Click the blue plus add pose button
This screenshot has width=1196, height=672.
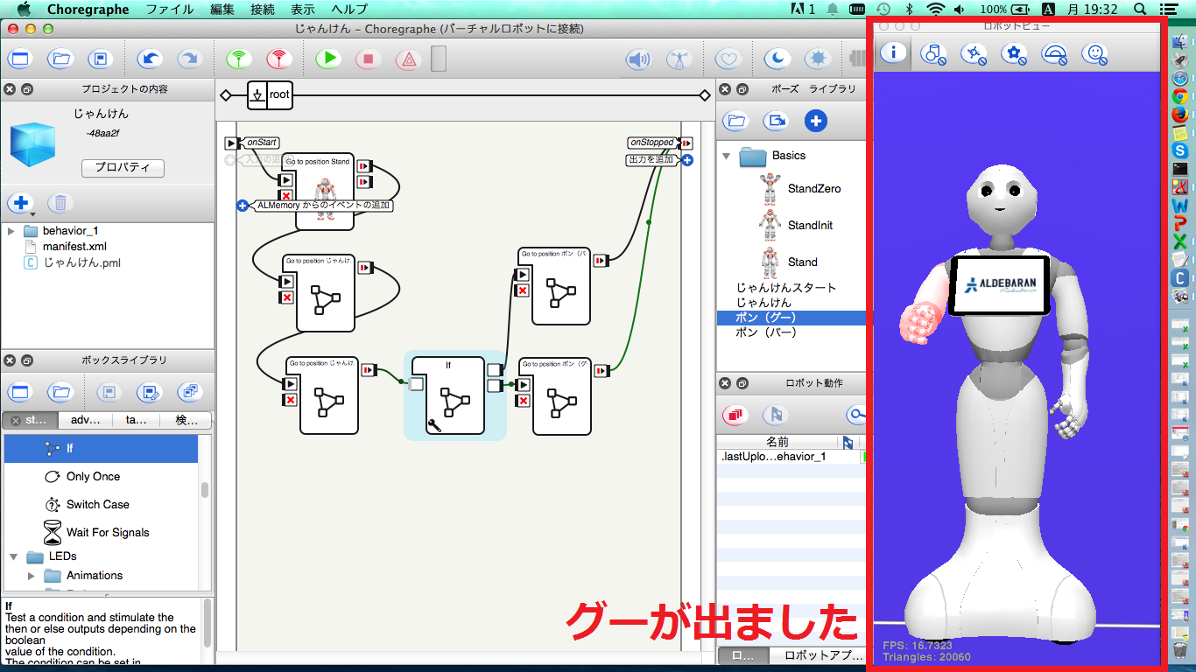(x=816, y=121)
